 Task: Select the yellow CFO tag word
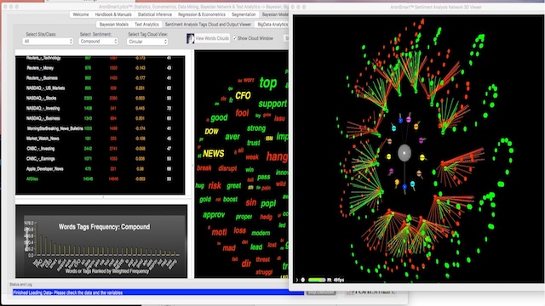click(x=243, y=95)
